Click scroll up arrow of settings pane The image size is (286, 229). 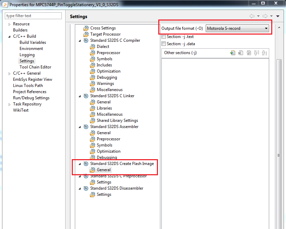pyautogui.click(x=279, y=28)
